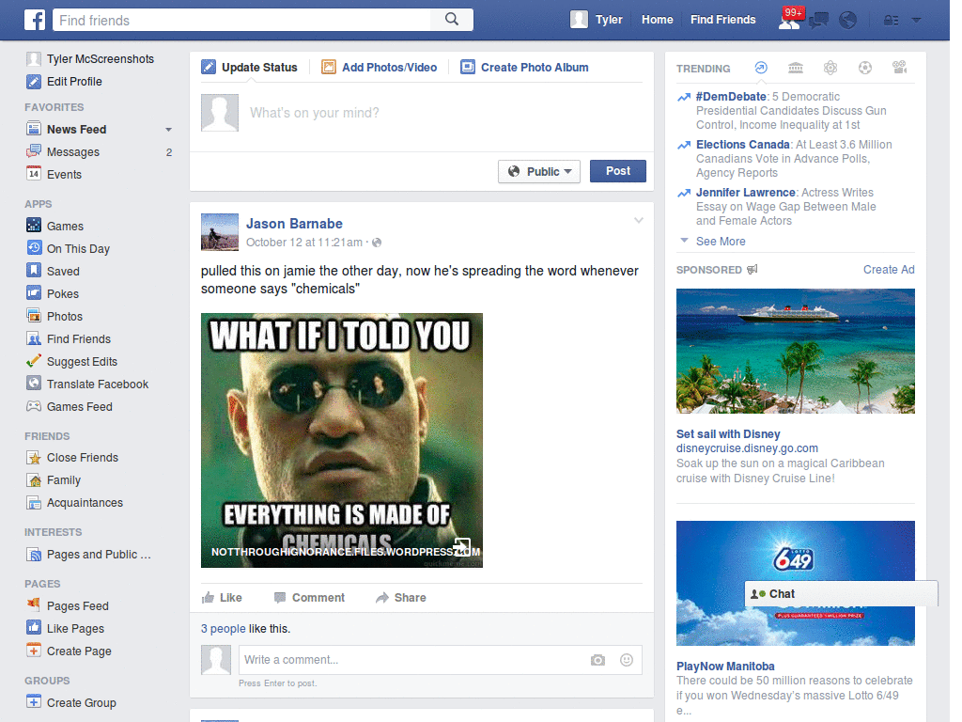
Task: Select Sports trending icon
Action: [865, 68]
